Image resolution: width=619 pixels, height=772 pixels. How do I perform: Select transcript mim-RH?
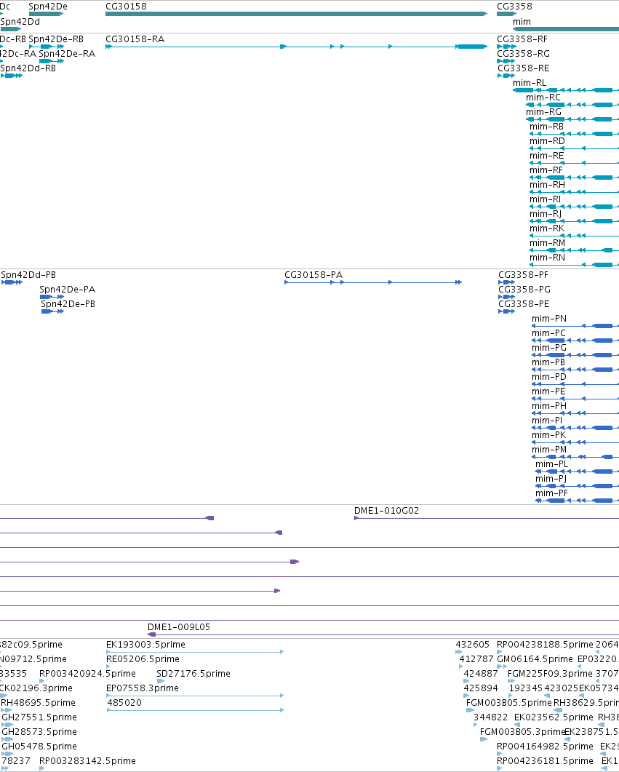click(x=547, y=185)
